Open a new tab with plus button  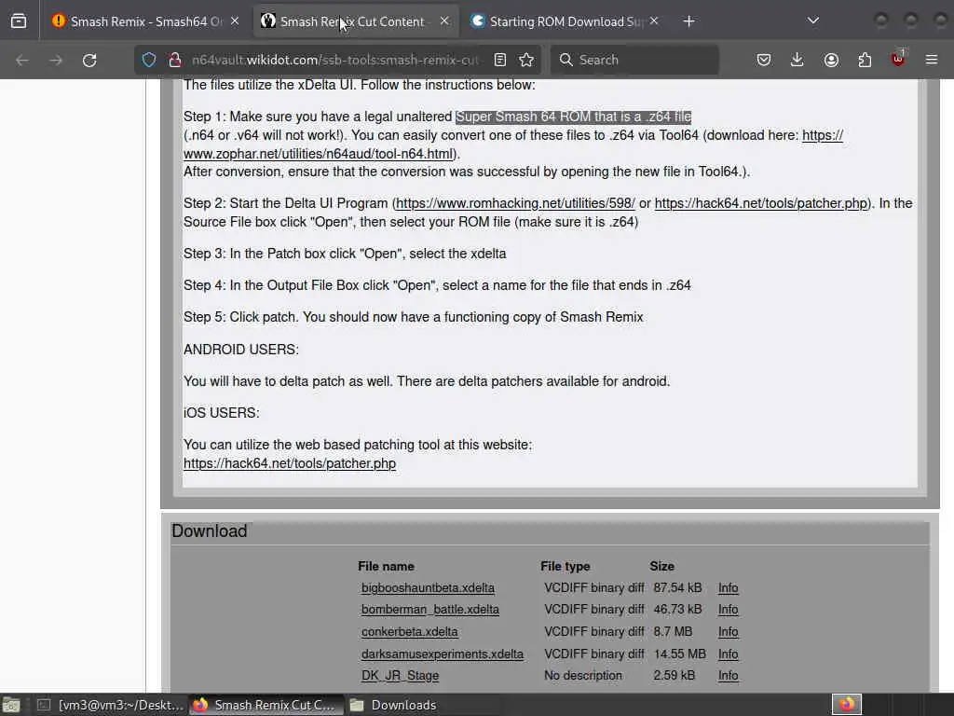tap(688, 21)
